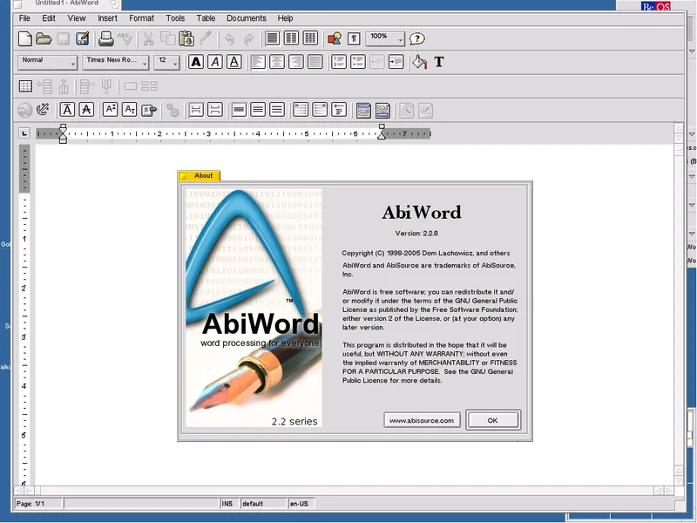
Task: Open the View menu
Action: 77,18
